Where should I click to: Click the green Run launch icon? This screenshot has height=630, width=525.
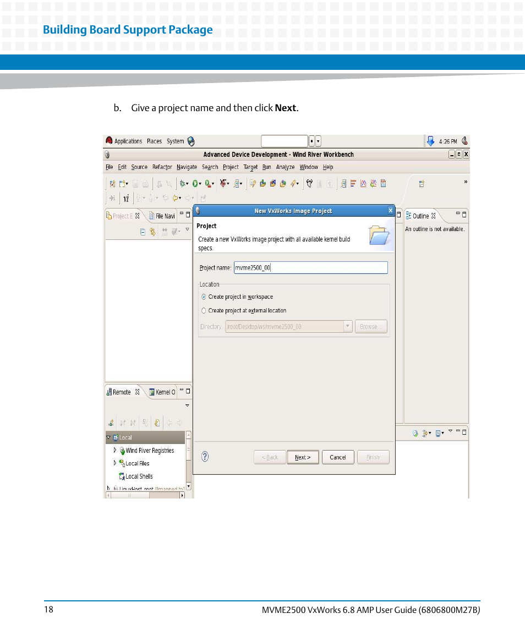click(195, 184)
